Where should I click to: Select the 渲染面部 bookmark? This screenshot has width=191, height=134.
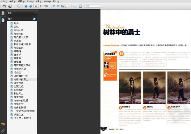point(18,48)
